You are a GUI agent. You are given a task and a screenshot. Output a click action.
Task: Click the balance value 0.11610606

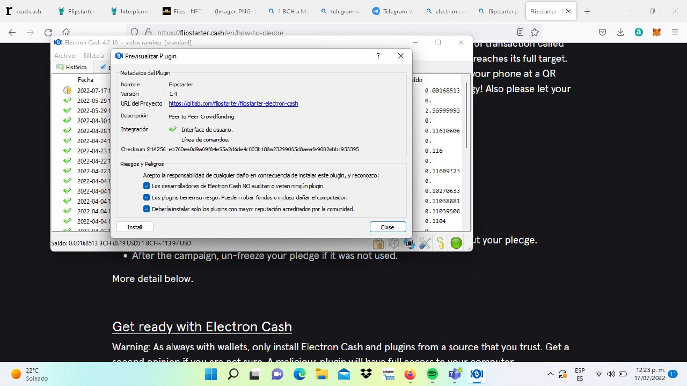pyautogui.click(x=442, y=131)
